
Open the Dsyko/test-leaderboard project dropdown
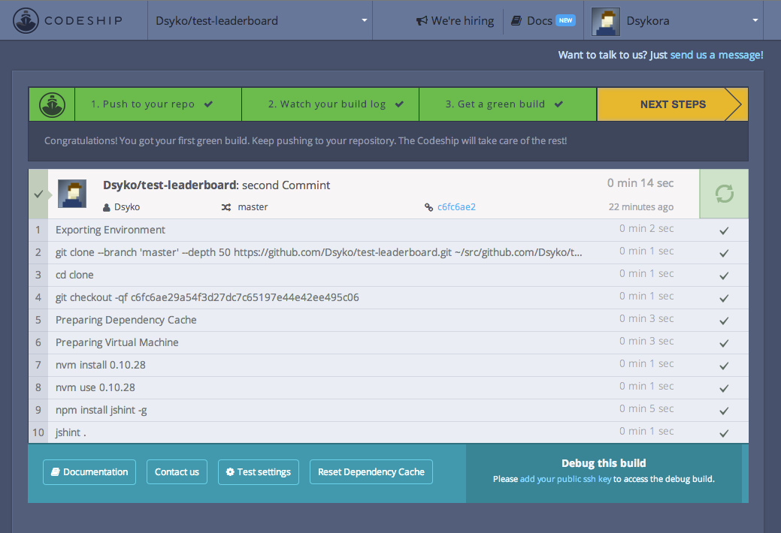tap(260, 20)
